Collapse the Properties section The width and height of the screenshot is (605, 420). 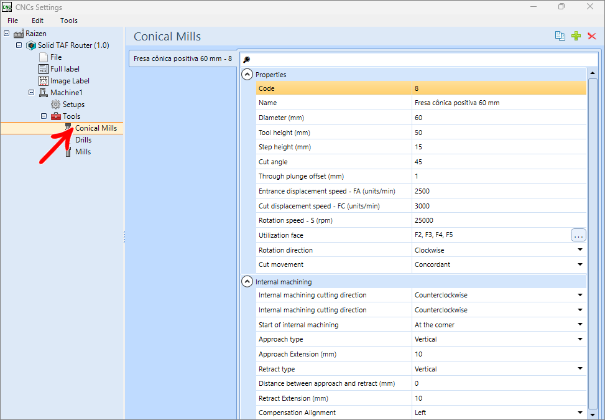(247, 75)
